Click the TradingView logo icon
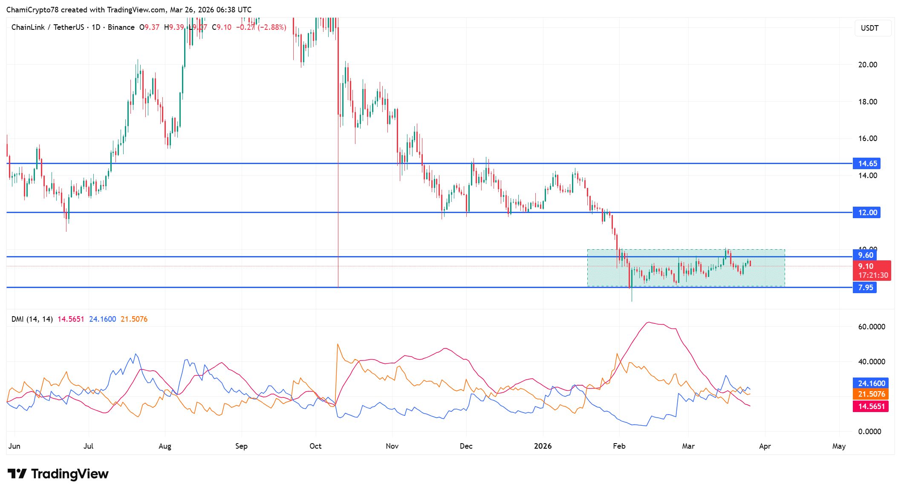 (x=17, y=473)
